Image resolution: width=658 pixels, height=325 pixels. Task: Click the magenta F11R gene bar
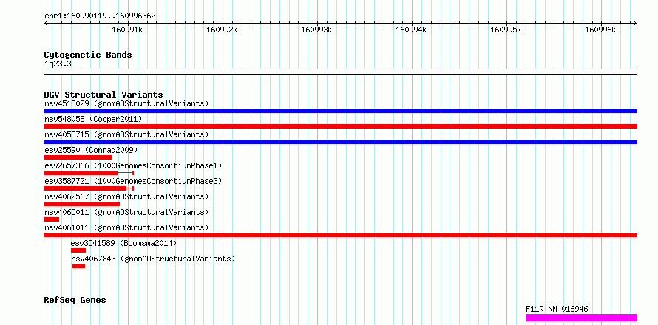coord(582,318)
